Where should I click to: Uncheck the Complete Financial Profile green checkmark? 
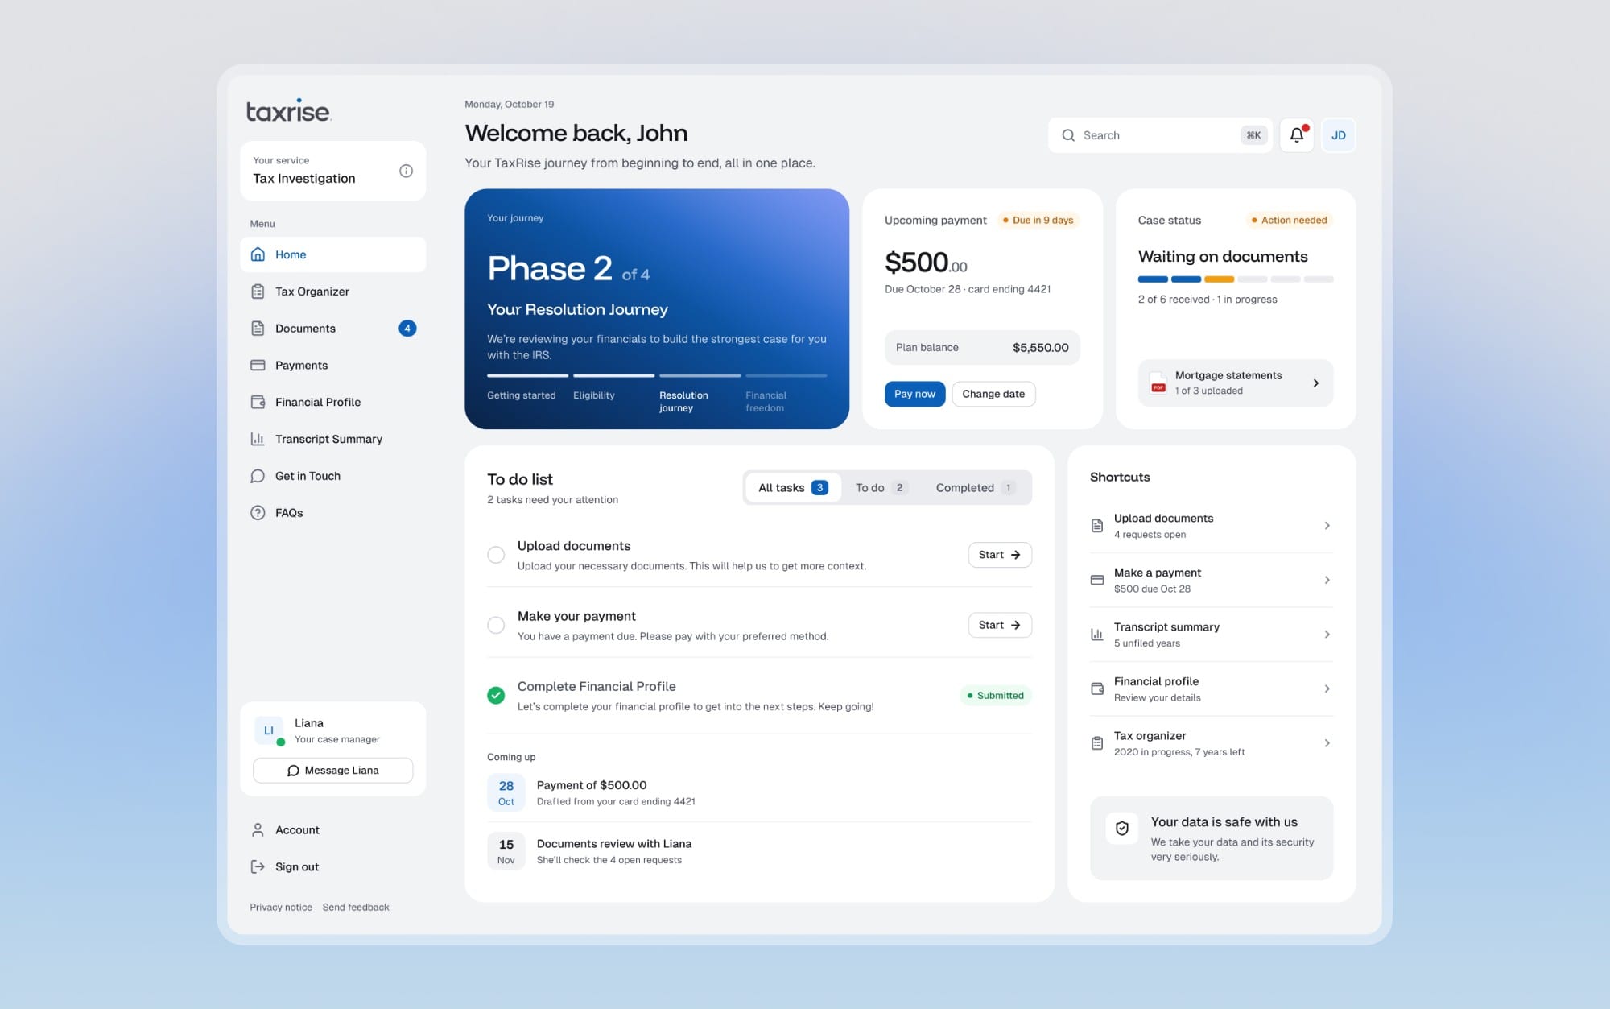(496, 695)
